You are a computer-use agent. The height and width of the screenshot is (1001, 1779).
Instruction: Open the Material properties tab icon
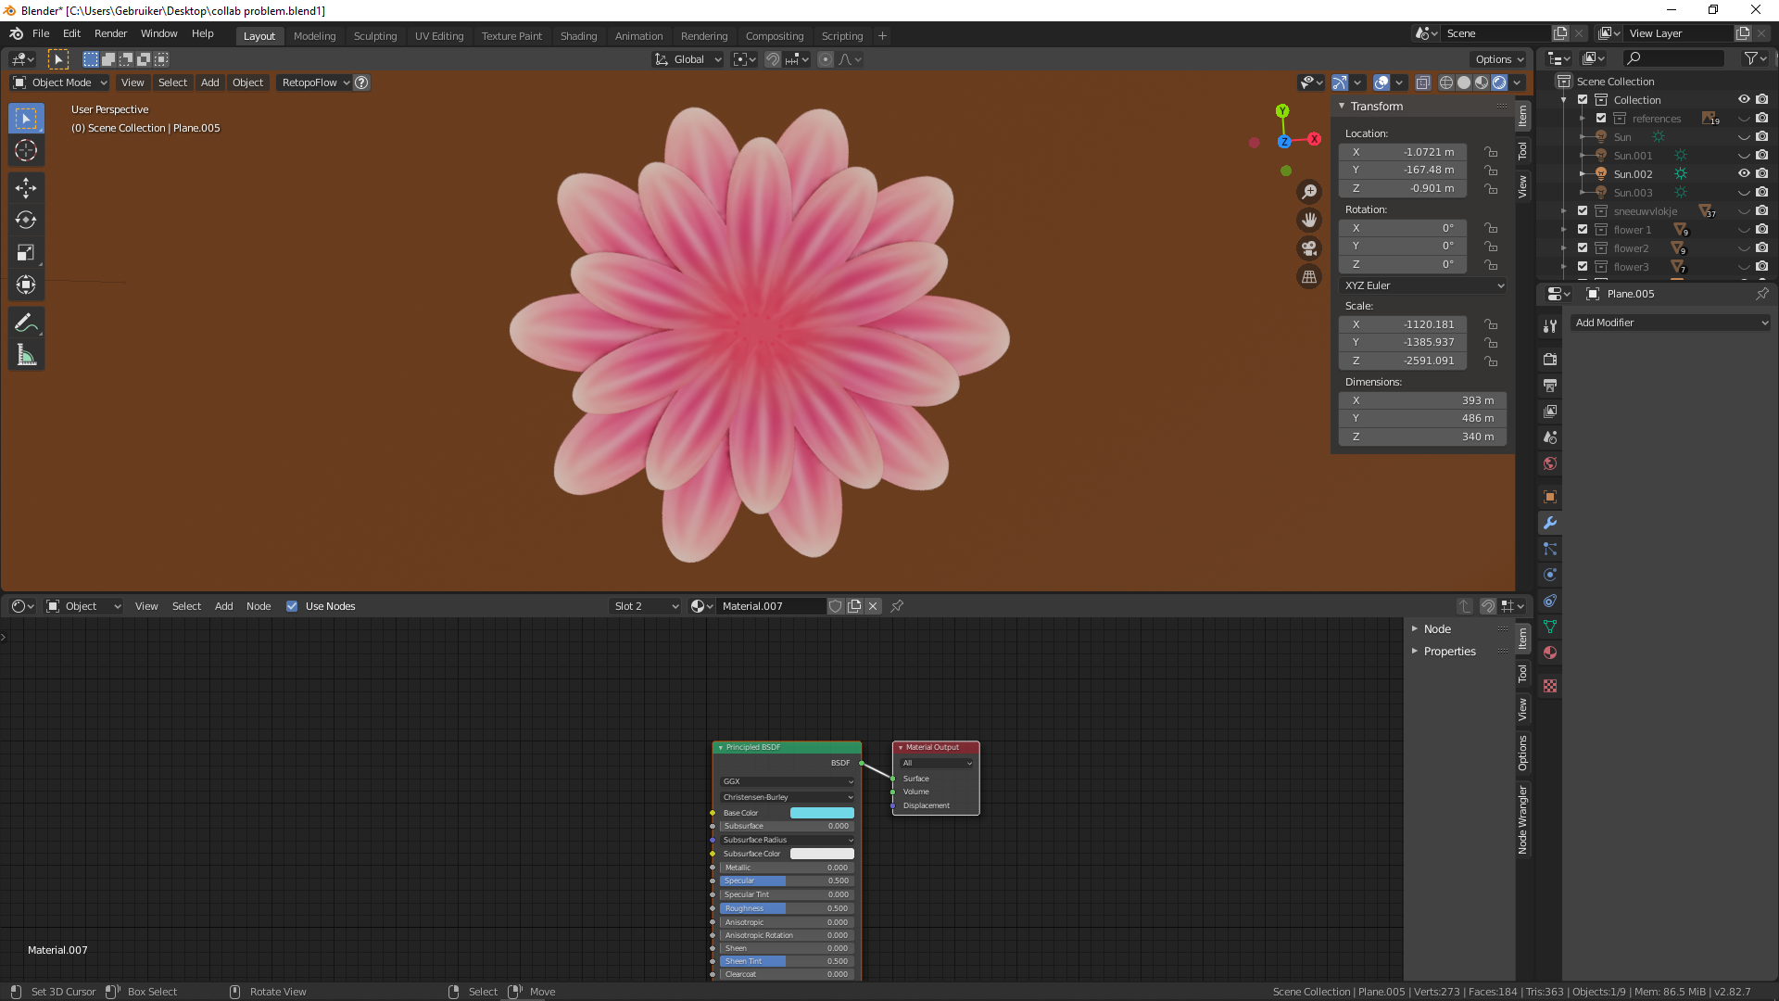pyautogui.click(x=1550, y=653)
